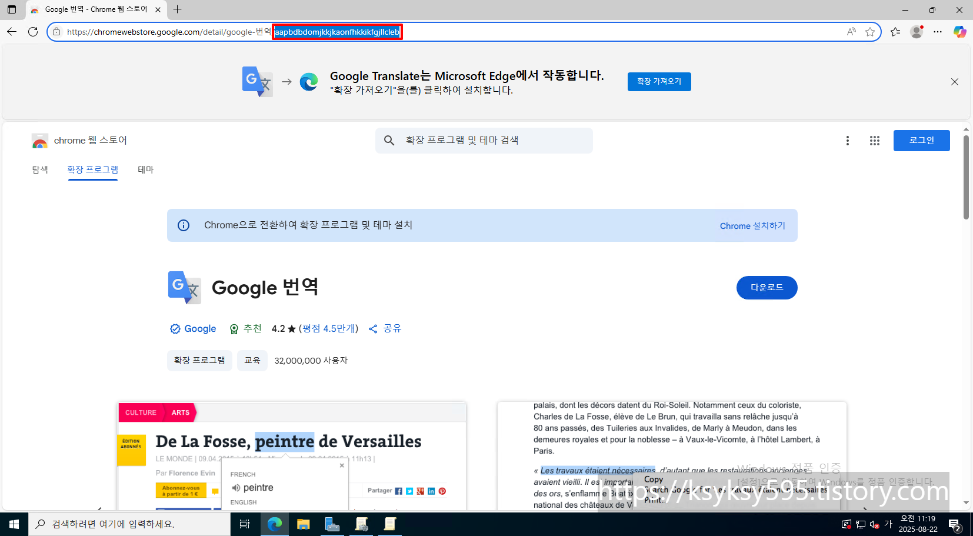Open the first screenshot thumbnail of Le Monde article
Screen dimensions: 973x536
point(292,456)
